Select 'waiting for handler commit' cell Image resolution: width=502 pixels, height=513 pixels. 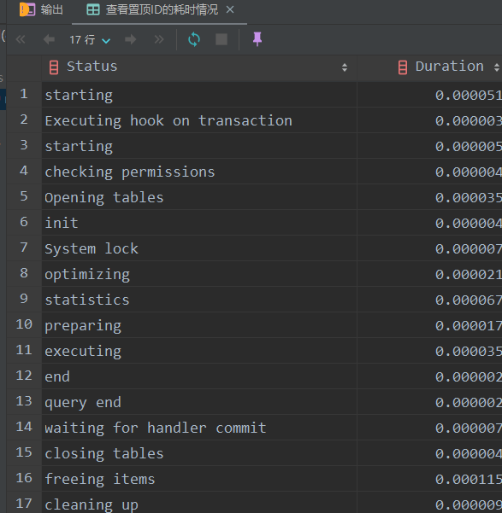tap(199, 428)
